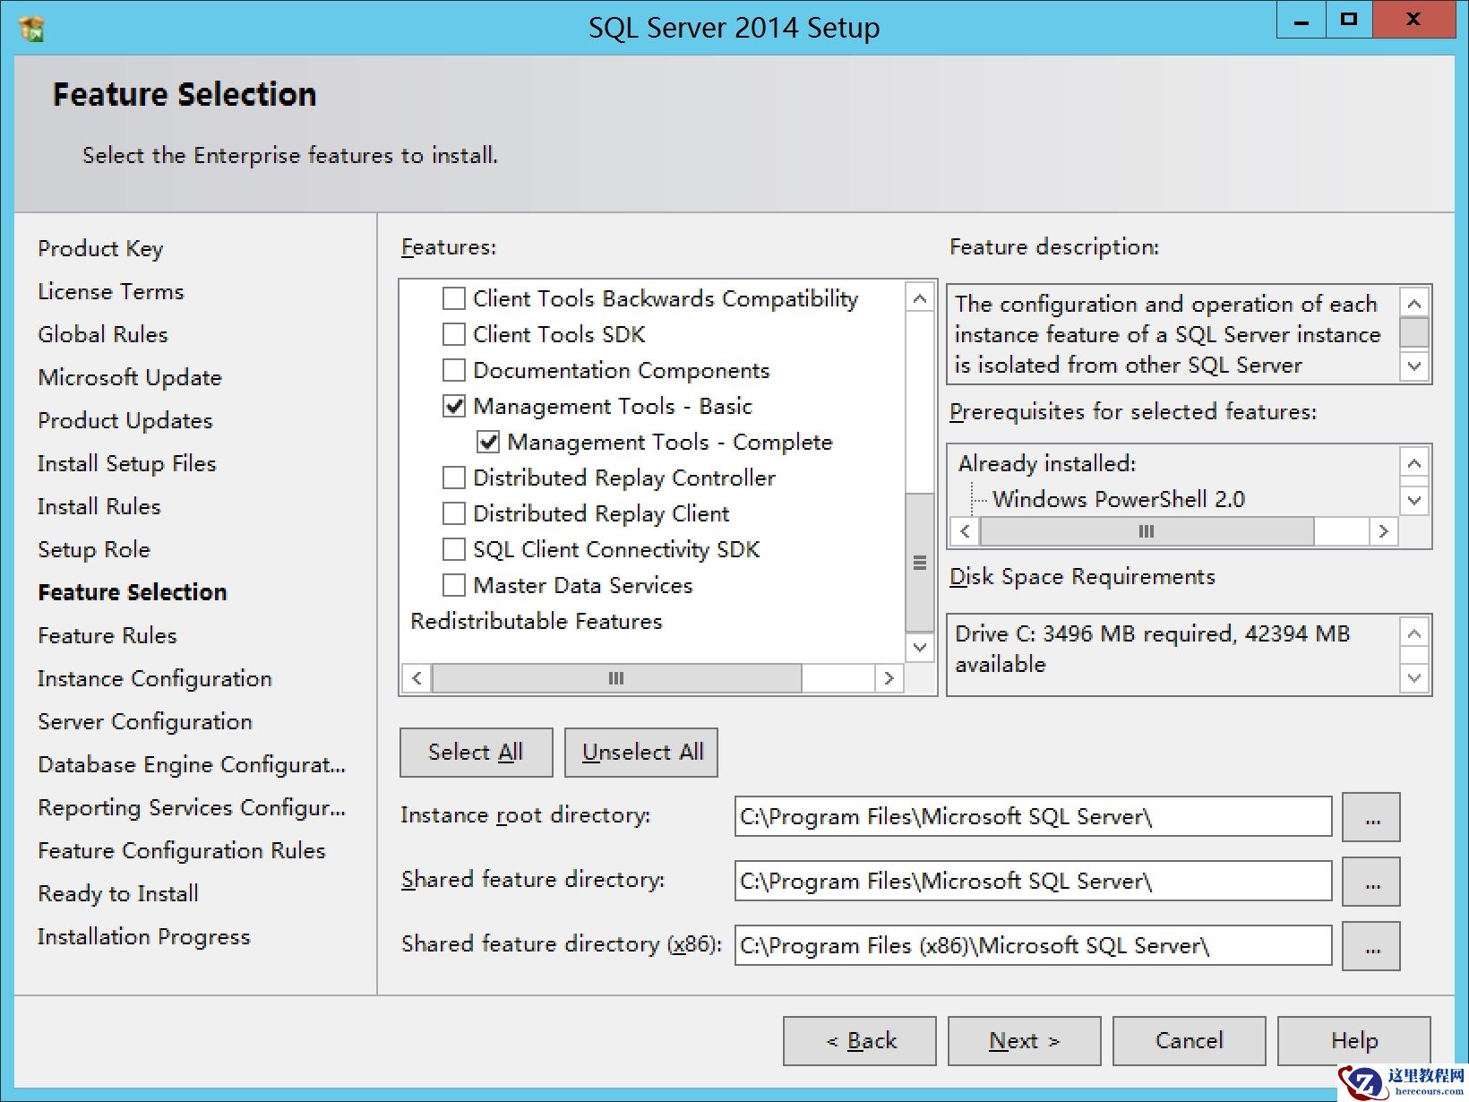Enable Distributed Replay Controller
1469x1102 pixels.
click(454, 478)
